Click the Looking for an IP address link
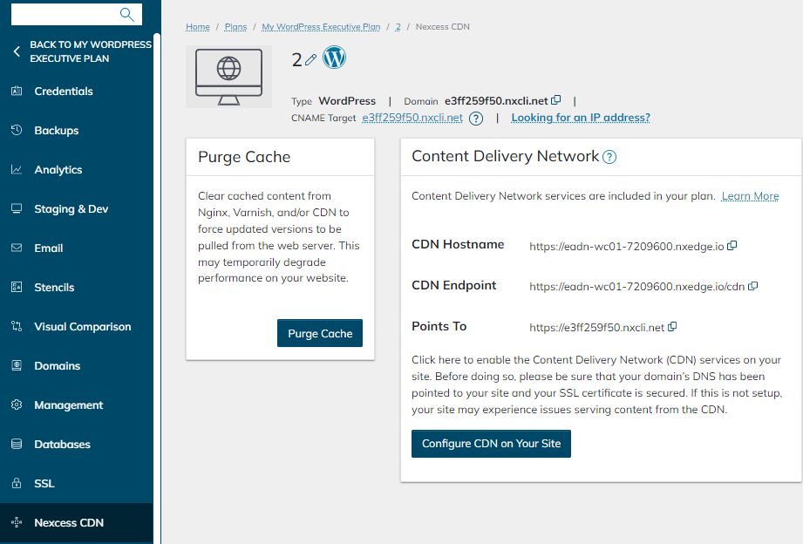The image size is (803, 544). coord(581,118)
